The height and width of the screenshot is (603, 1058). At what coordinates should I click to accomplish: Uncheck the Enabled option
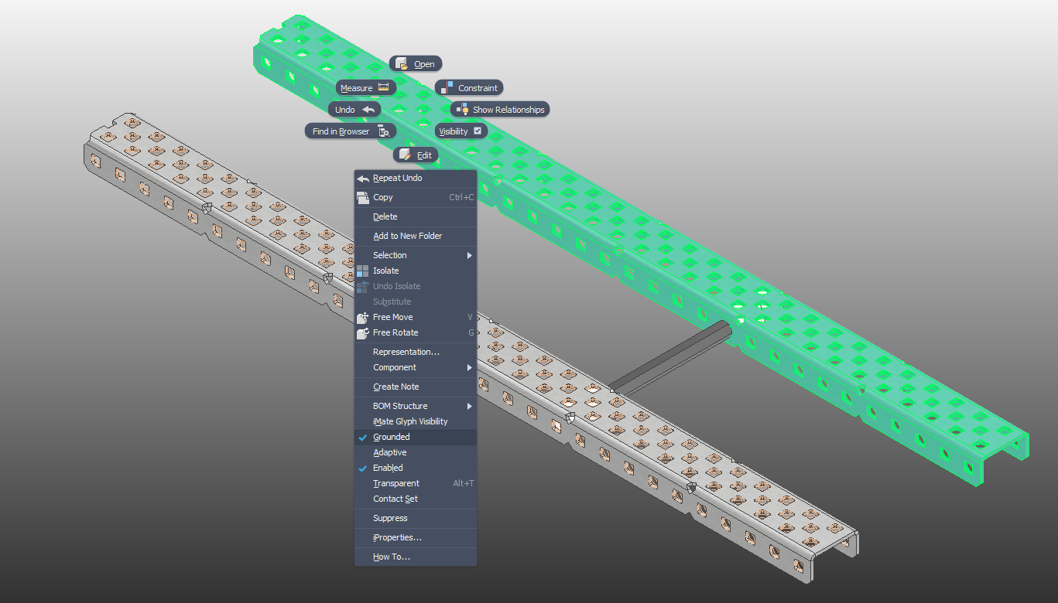coord(416,468)
